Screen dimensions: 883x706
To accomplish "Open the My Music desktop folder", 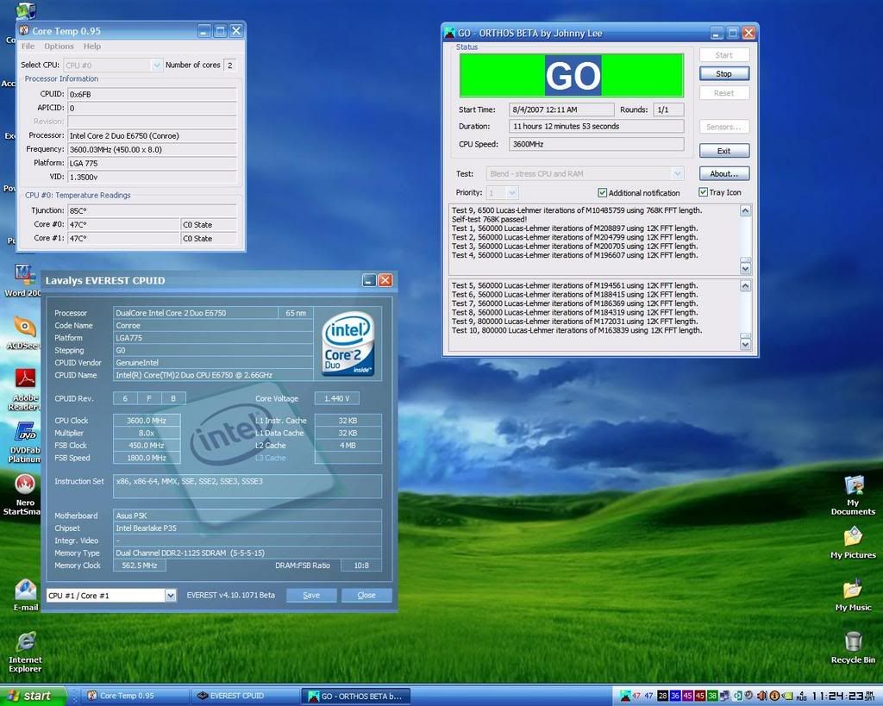I will click(853, 595).
